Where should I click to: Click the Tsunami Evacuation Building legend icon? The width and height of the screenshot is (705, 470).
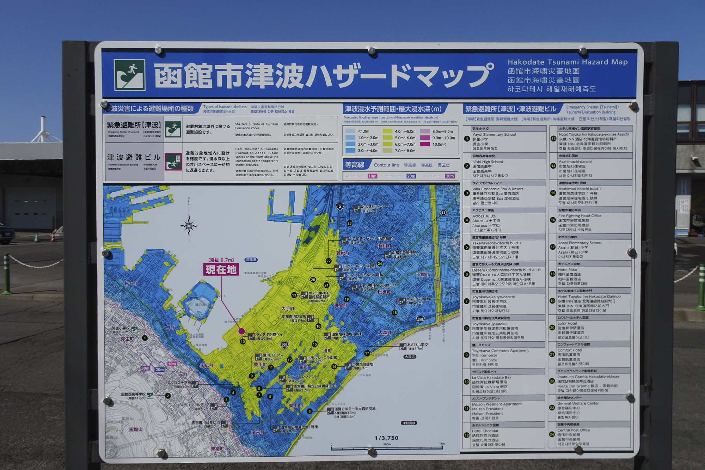click(x=173, y=162)
